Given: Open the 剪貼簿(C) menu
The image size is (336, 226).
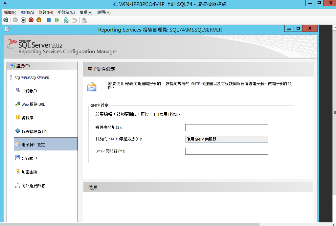Looking at the screenshot, I should (x=66, y=12).
